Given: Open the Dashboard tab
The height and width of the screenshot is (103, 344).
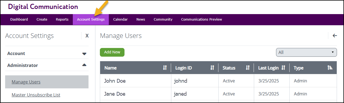Looking at the screenshot, I should [x=19, y=20].
